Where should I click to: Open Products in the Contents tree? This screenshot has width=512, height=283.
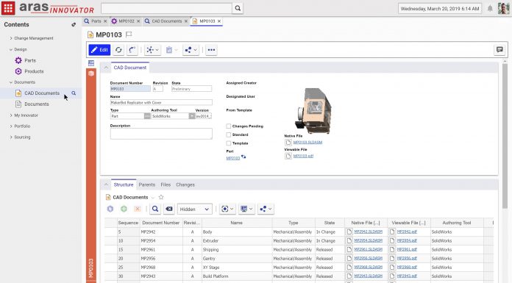click(x=34, y=71)
